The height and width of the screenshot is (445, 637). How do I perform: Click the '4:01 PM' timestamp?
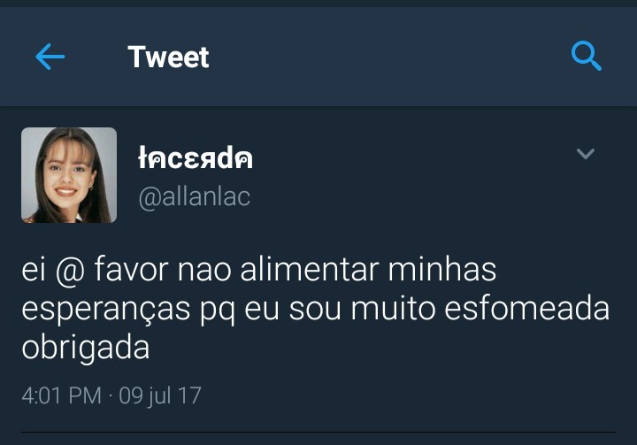61,395
